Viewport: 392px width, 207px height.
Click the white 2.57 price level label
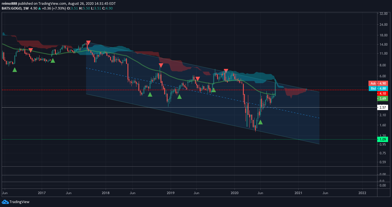click(382, 107)
